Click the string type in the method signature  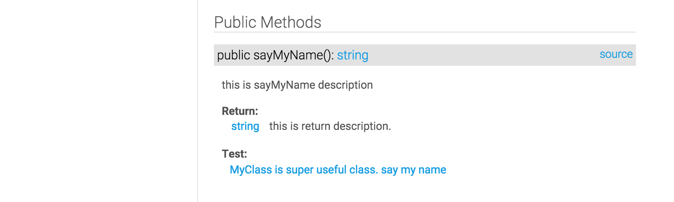click(352, 55)
